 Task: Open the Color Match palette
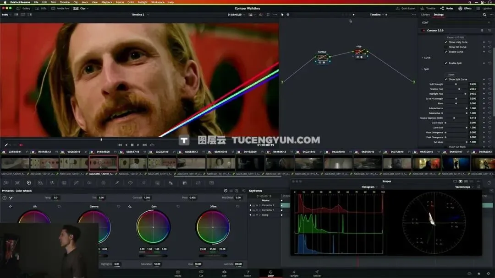point(17,182)
